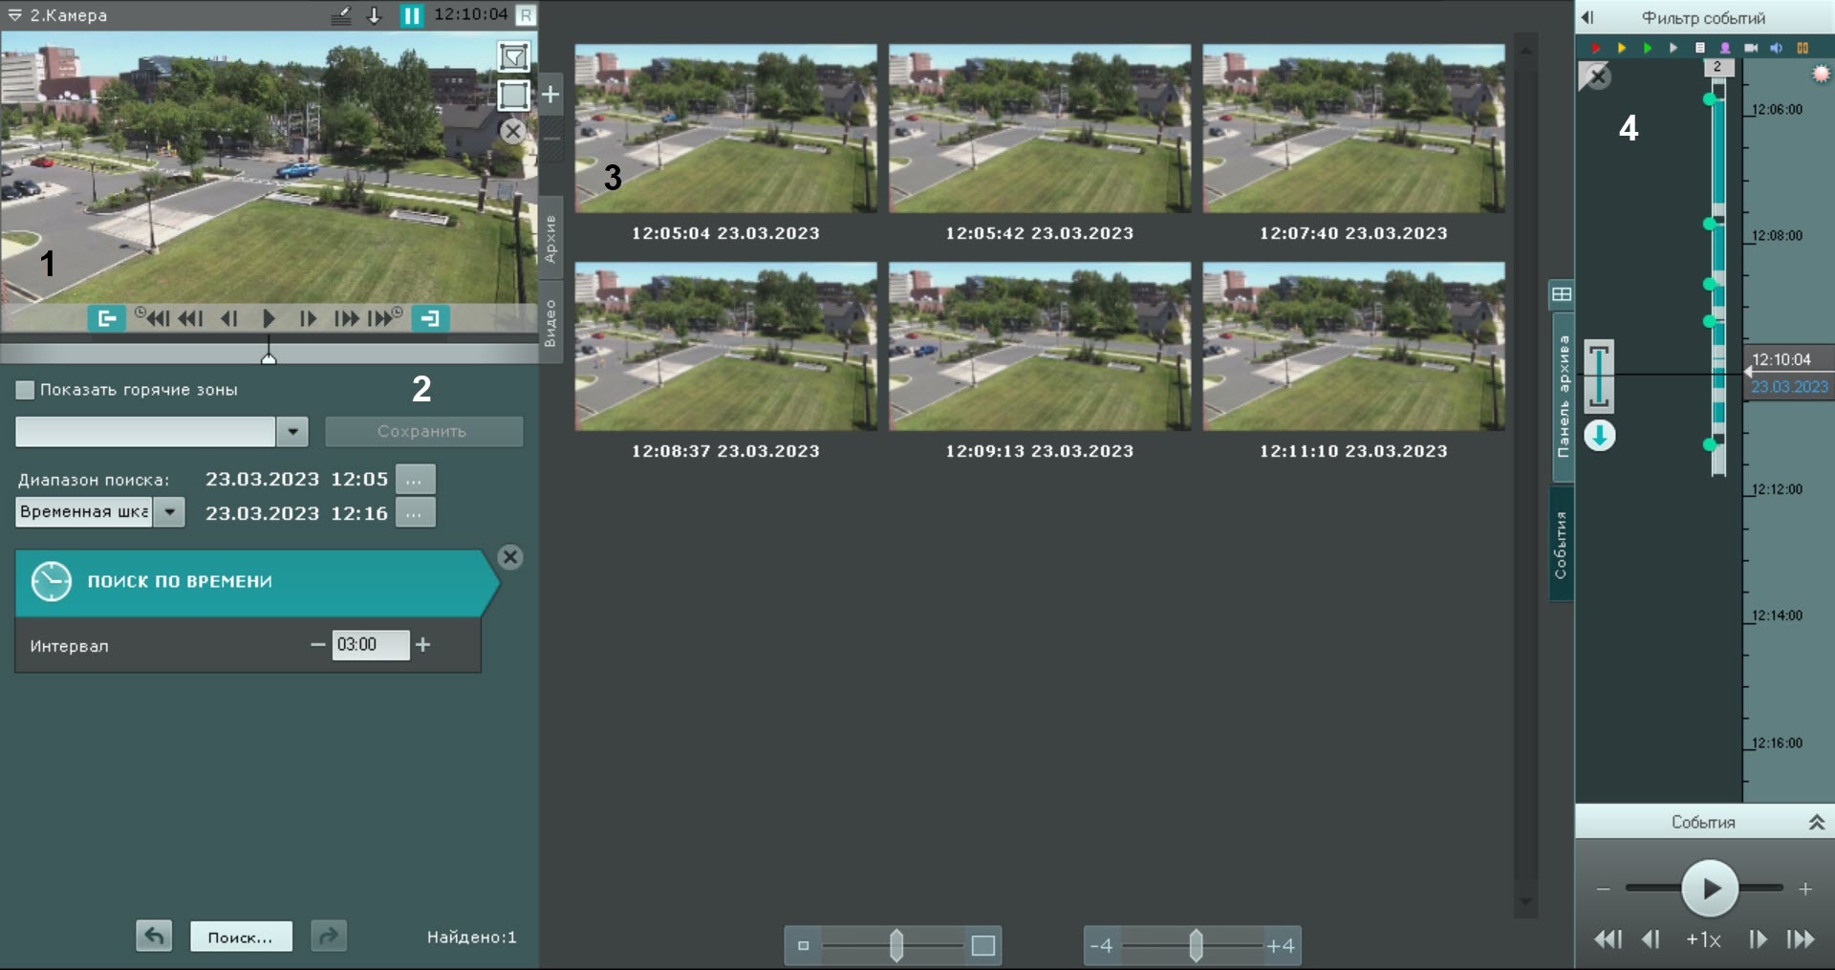
Task: Open the События side tab
Action: [1561, 545]
